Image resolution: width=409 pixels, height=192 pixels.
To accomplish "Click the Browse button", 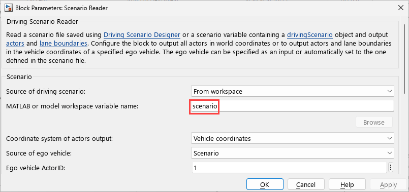I will point(374,122).
